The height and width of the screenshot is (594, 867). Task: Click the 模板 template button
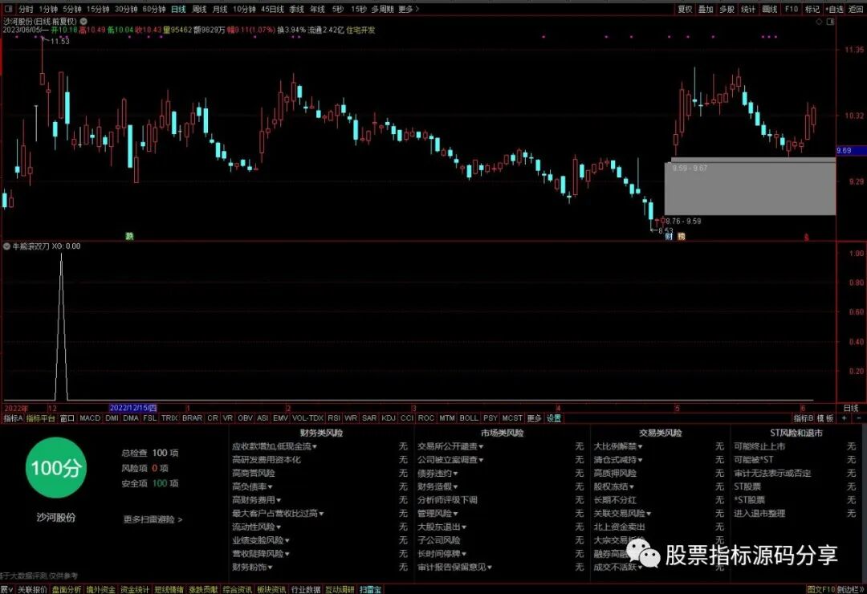[825, 418]
